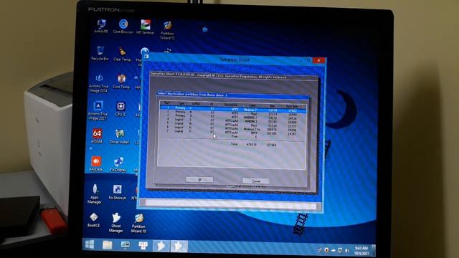Click Cancel in the Ghost partition dialog
Screen dimensions: 459x258
(x=256, y=181)
